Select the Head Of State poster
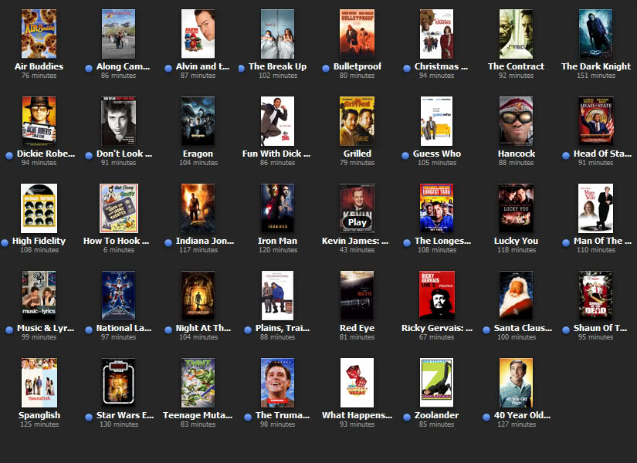The height and width of the screenshot is (463, 637). click(595, 121)
